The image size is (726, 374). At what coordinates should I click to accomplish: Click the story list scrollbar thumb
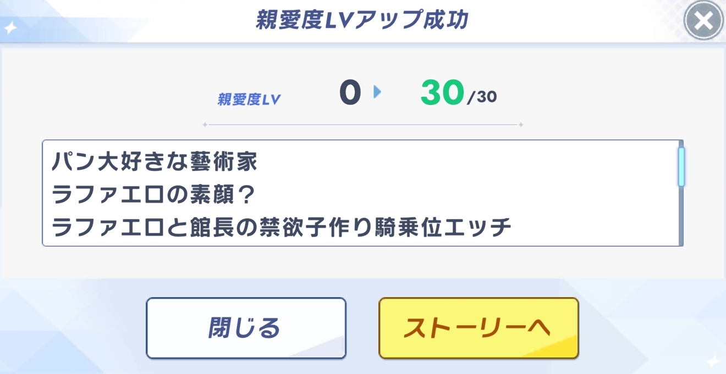[681, 166]
